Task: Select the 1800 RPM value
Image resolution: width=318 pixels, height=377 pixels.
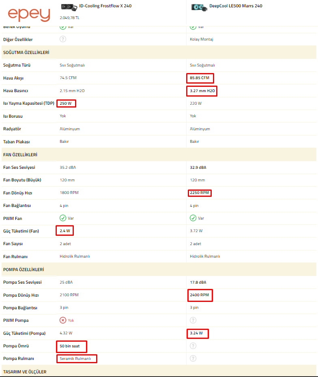Action: click(x=69, y=193)
